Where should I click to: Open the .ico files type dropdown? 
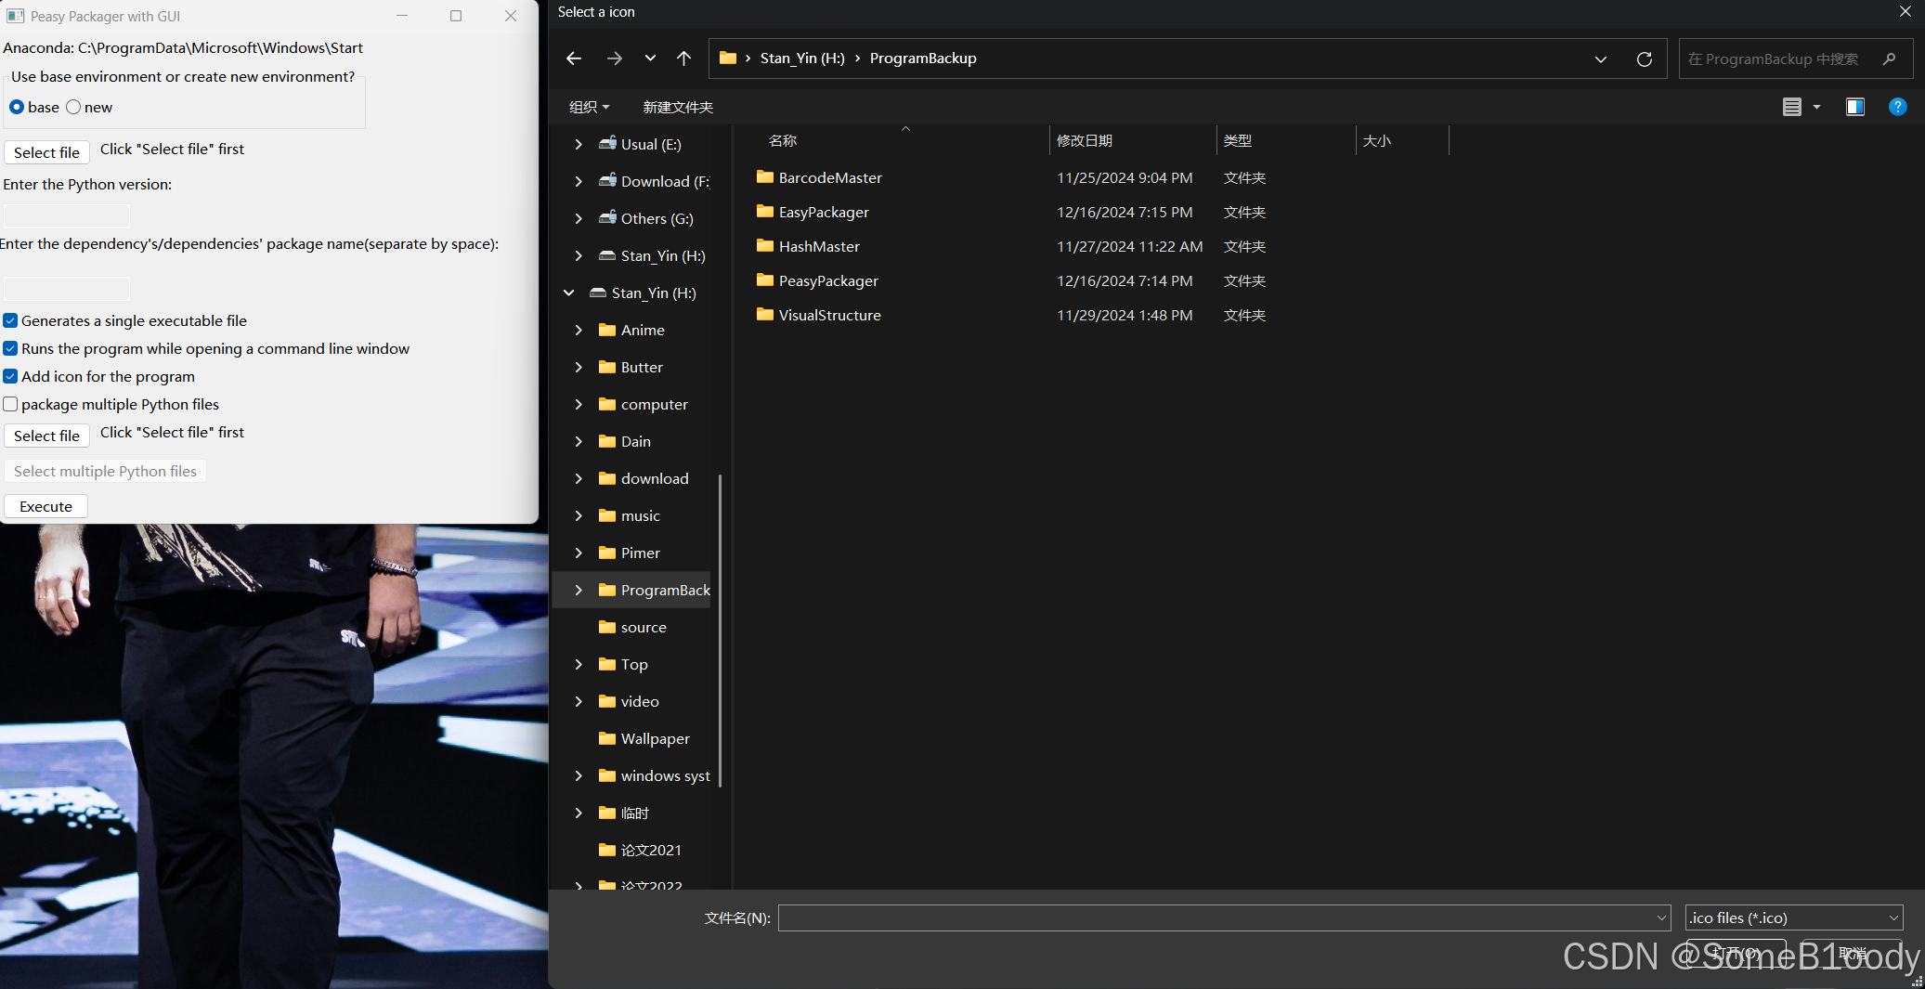(1793, 917)
